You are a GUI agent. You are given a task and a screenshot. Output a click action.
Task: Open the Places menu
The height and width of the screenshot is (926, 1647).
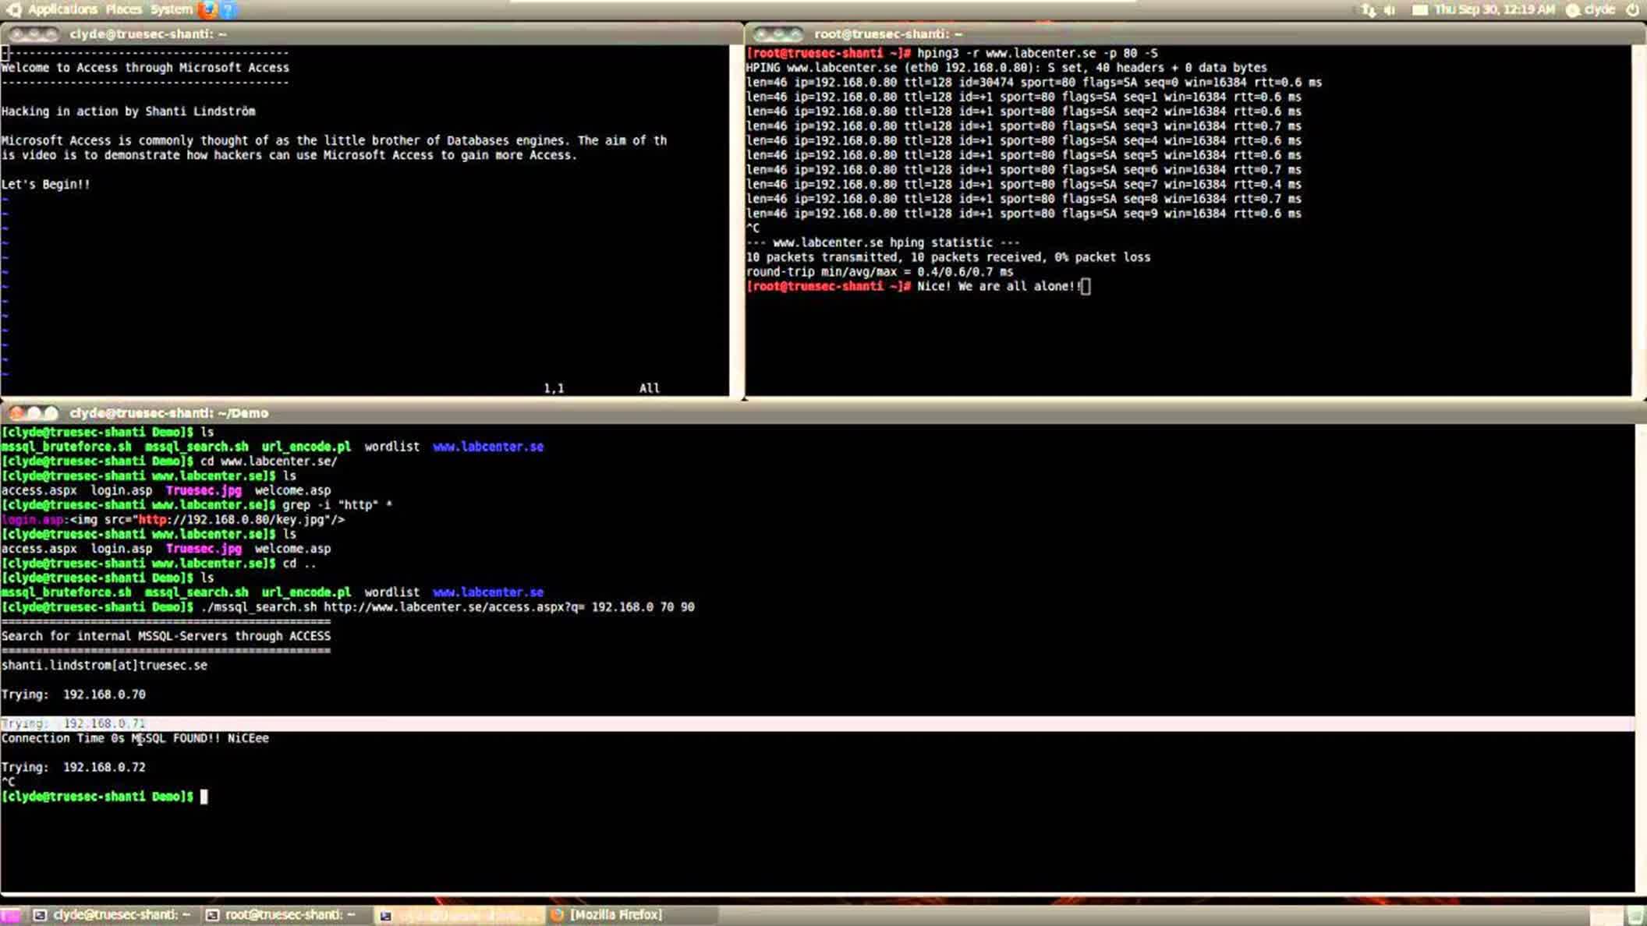tap(123, 9)
